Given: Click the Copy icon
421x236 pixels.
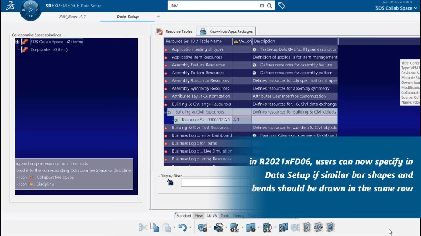Looking at the screenshot, I should click(155, 227).
